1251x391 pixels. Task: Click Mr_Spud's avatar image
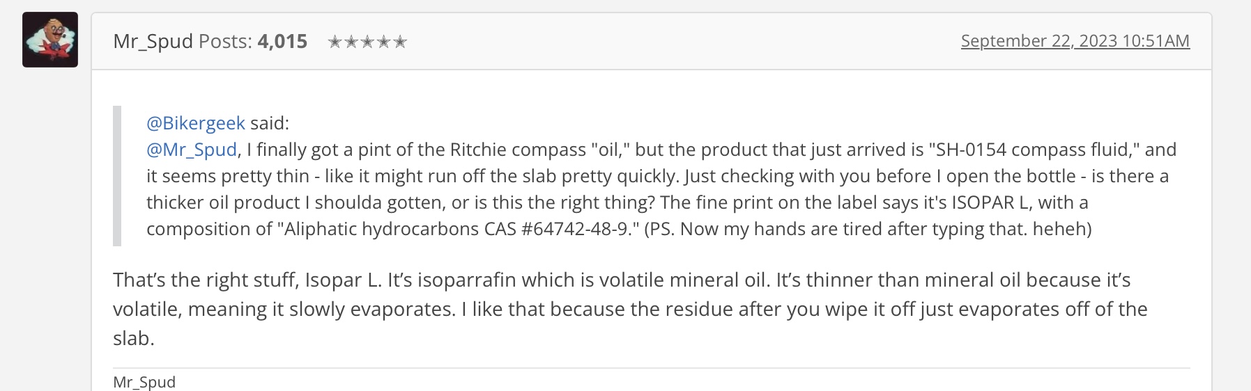(x=50, y=40)
